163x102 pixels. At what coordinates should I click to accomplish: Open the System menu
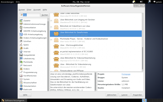click(22, 10)
